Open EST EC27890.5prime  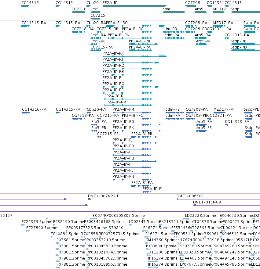pos(28,231)
